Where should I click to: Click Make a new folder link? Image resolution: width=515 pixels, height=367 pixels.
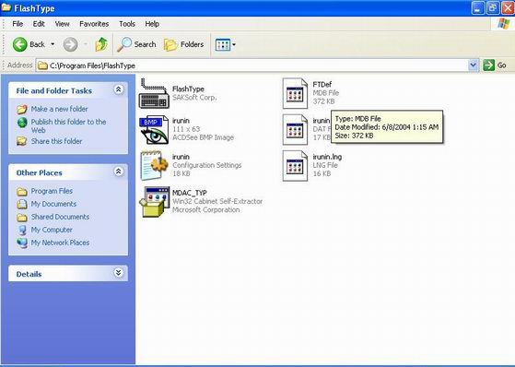[x=60, y=109]
